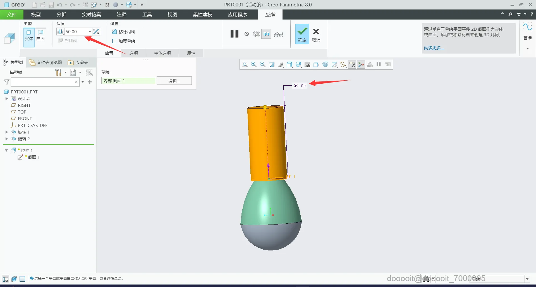Click the pause simulation icon in graphics toolbar

[x=379, y=65]
